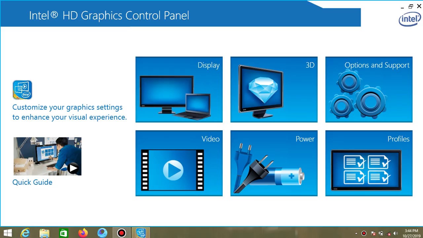
Task: Open the volume speaker tray icon
Action: tap(396, 233)
